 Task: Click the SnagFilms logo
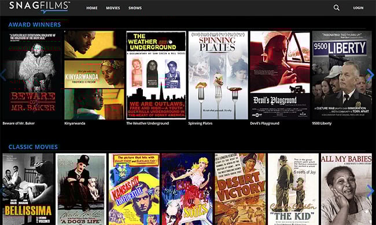click(40, 7)
